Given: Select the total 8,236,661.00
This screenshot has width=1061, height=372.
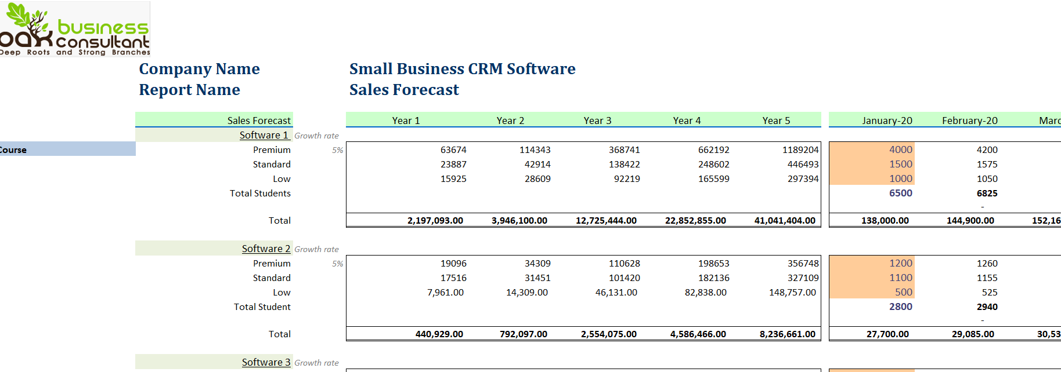Looking at the screenshot, I should [x=788, y=334].
